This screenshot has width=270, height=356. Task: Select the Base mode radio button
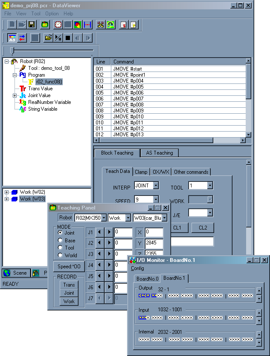coord(60,241)
